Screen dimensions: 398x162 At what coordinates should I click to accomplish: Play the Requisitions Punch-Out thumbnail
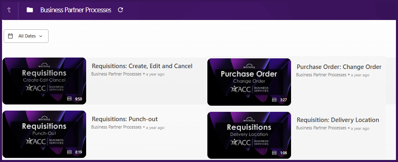[x=44, y=134]
